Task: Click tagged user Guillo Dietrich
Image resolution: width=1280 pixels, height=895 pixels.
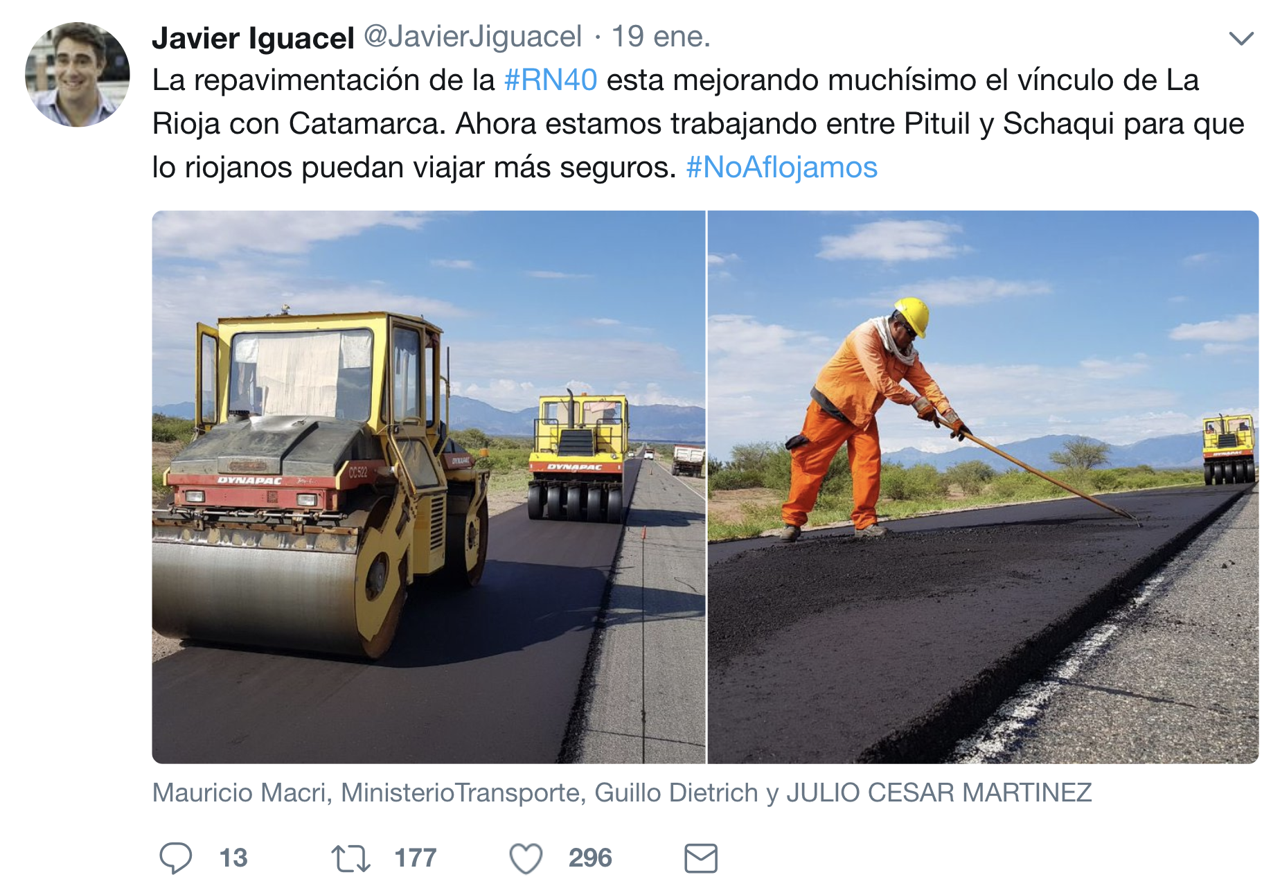Action: click(x=676, y=792)
